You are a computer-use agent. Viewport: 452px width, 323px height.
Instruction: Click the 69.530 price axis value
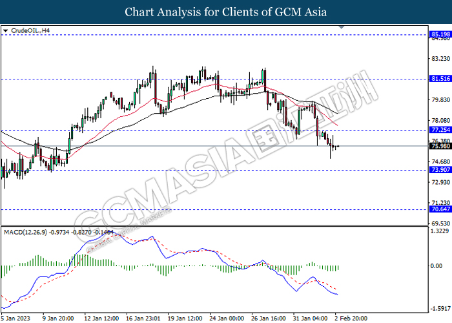440,224
